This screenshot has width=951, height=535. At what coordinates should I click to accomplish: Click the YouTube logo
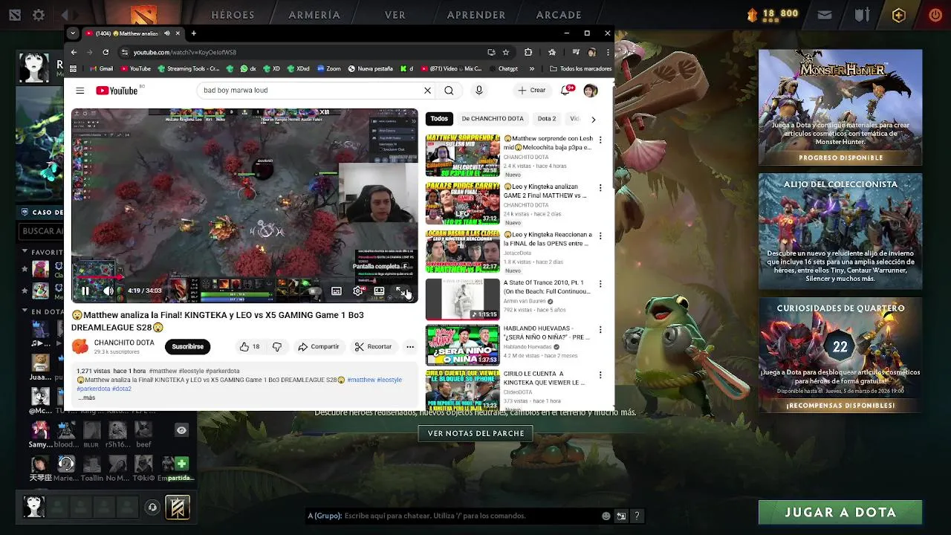117,90
